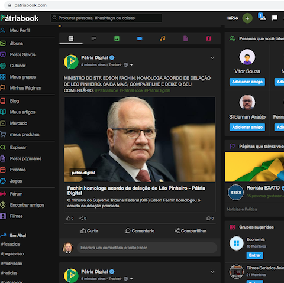284x283 pixels.
Task: Open Posts Salvos in sidebar
Action: [x=18, y=54]
